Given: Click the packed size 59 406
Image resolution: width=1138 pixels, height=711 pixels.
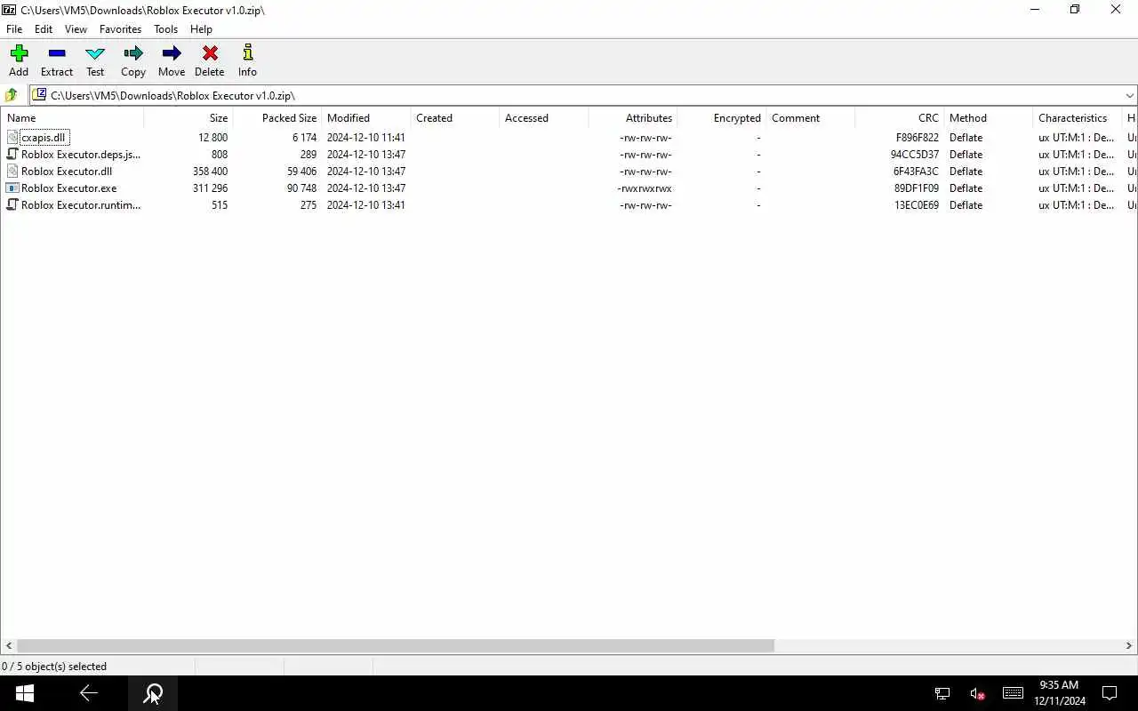Looking at the screenshot, I should 301,172.
